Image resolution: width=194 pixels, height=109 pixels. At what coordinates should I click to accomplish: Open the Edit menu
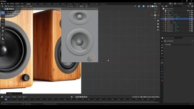tap(8, 4)
